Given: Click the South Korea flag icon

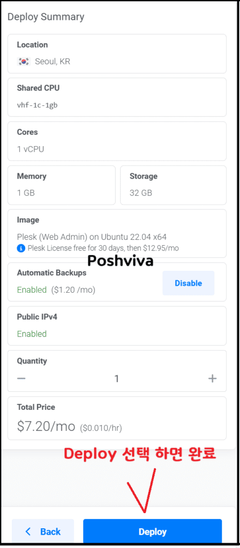Looking at the screenshot, I should click(x=24, y=62).
